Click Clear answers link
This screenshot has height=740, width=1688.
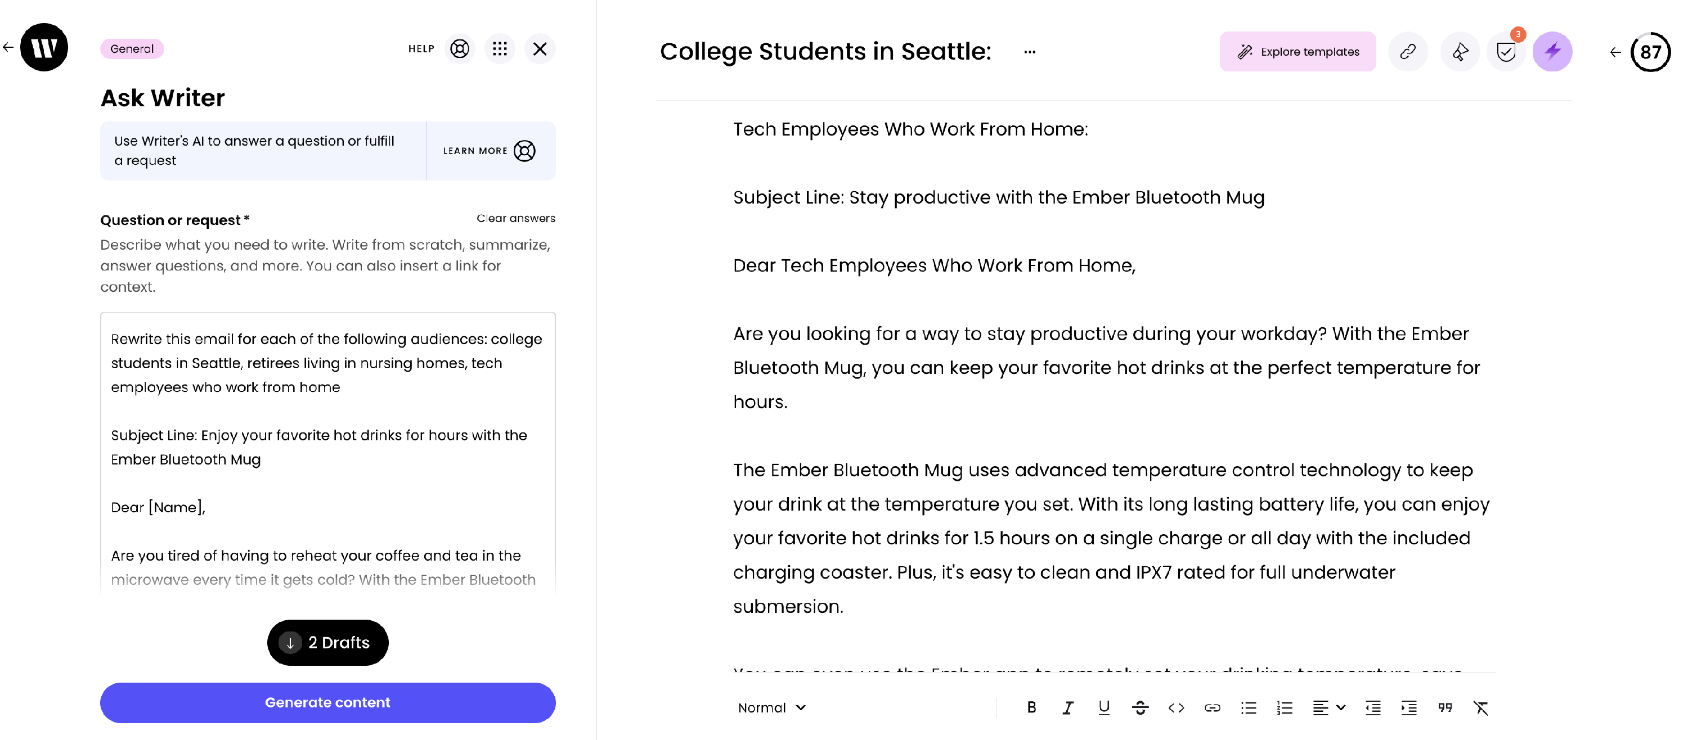(x=516, y=218)
